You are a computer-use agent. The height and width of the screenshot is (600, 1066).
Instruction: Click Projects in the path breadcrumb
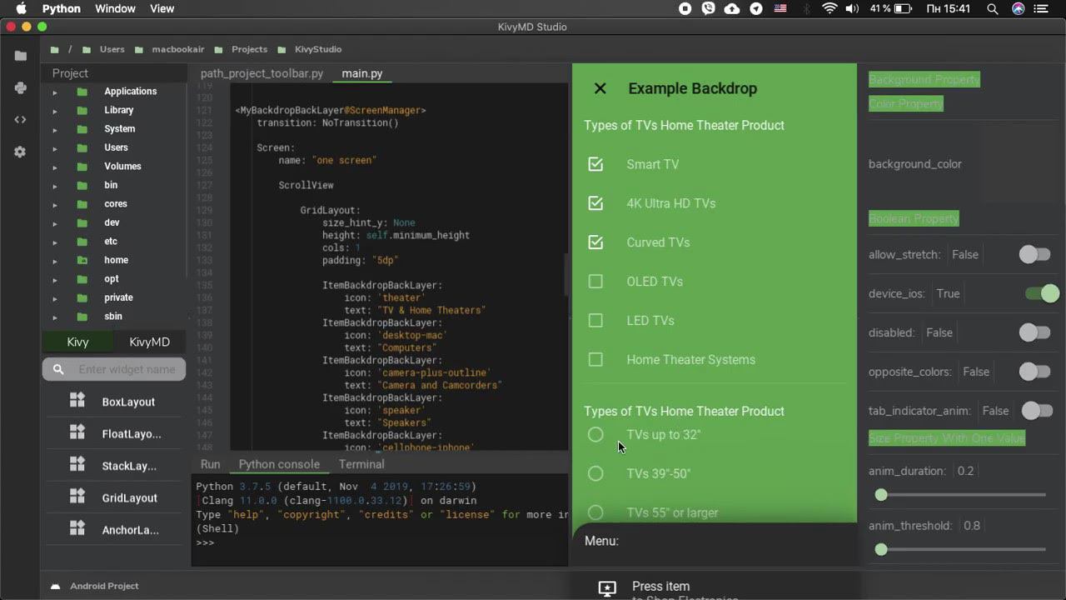tap(250, 49)
